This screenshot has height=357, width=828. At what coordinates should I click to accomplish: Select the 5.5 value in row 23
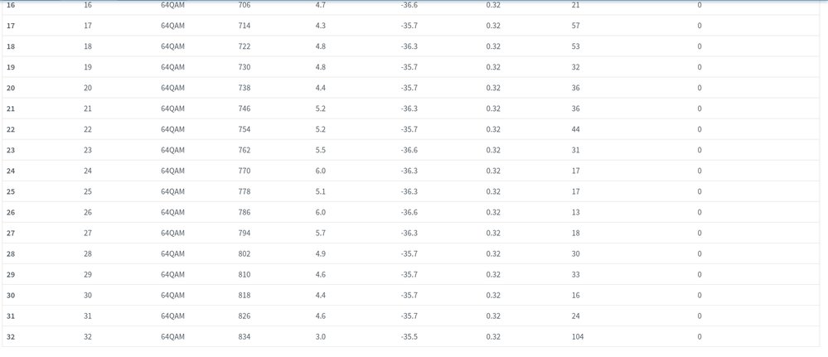321,150
